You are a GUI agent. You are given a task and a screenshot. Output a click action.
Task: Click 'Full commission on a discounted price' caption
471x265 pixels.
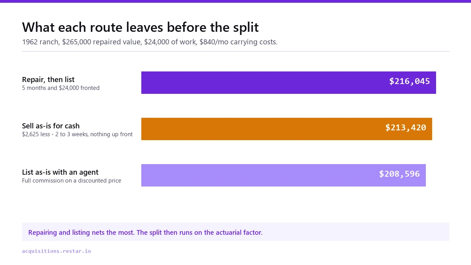tap(71, 181)
